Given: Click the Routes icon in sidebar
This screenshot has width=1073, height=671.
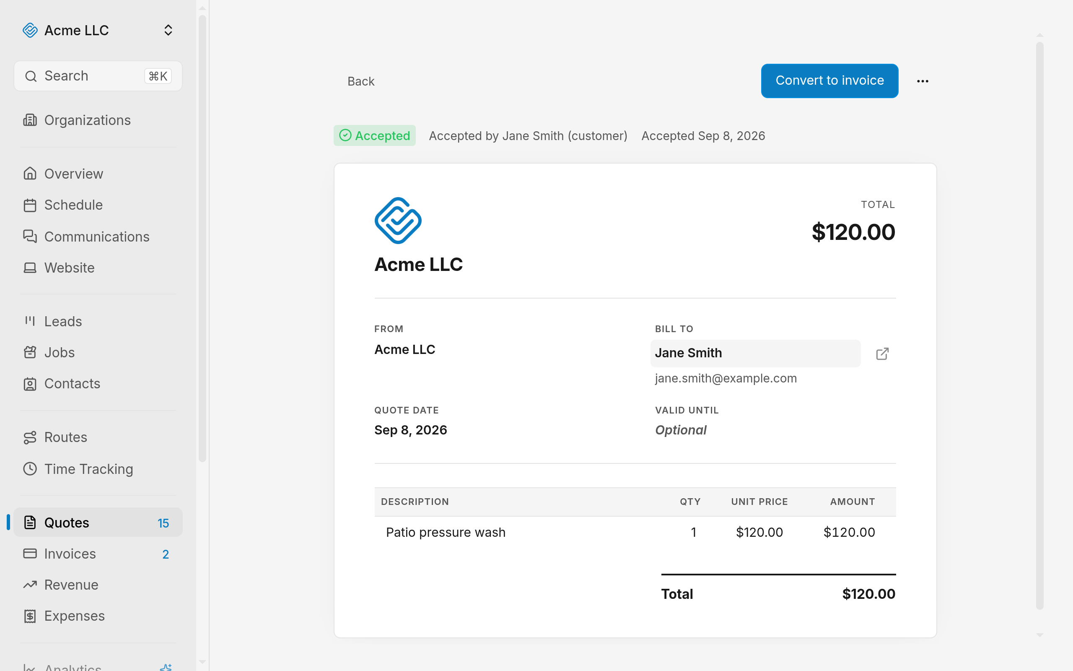Looking at the screenshot, I should click(30, 437).
